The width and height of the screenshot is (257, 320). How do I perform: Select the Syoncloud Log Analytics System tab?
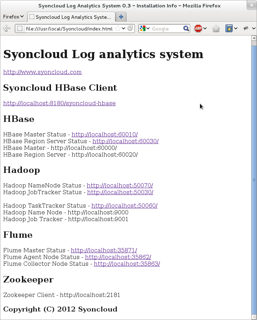point(72,17)
